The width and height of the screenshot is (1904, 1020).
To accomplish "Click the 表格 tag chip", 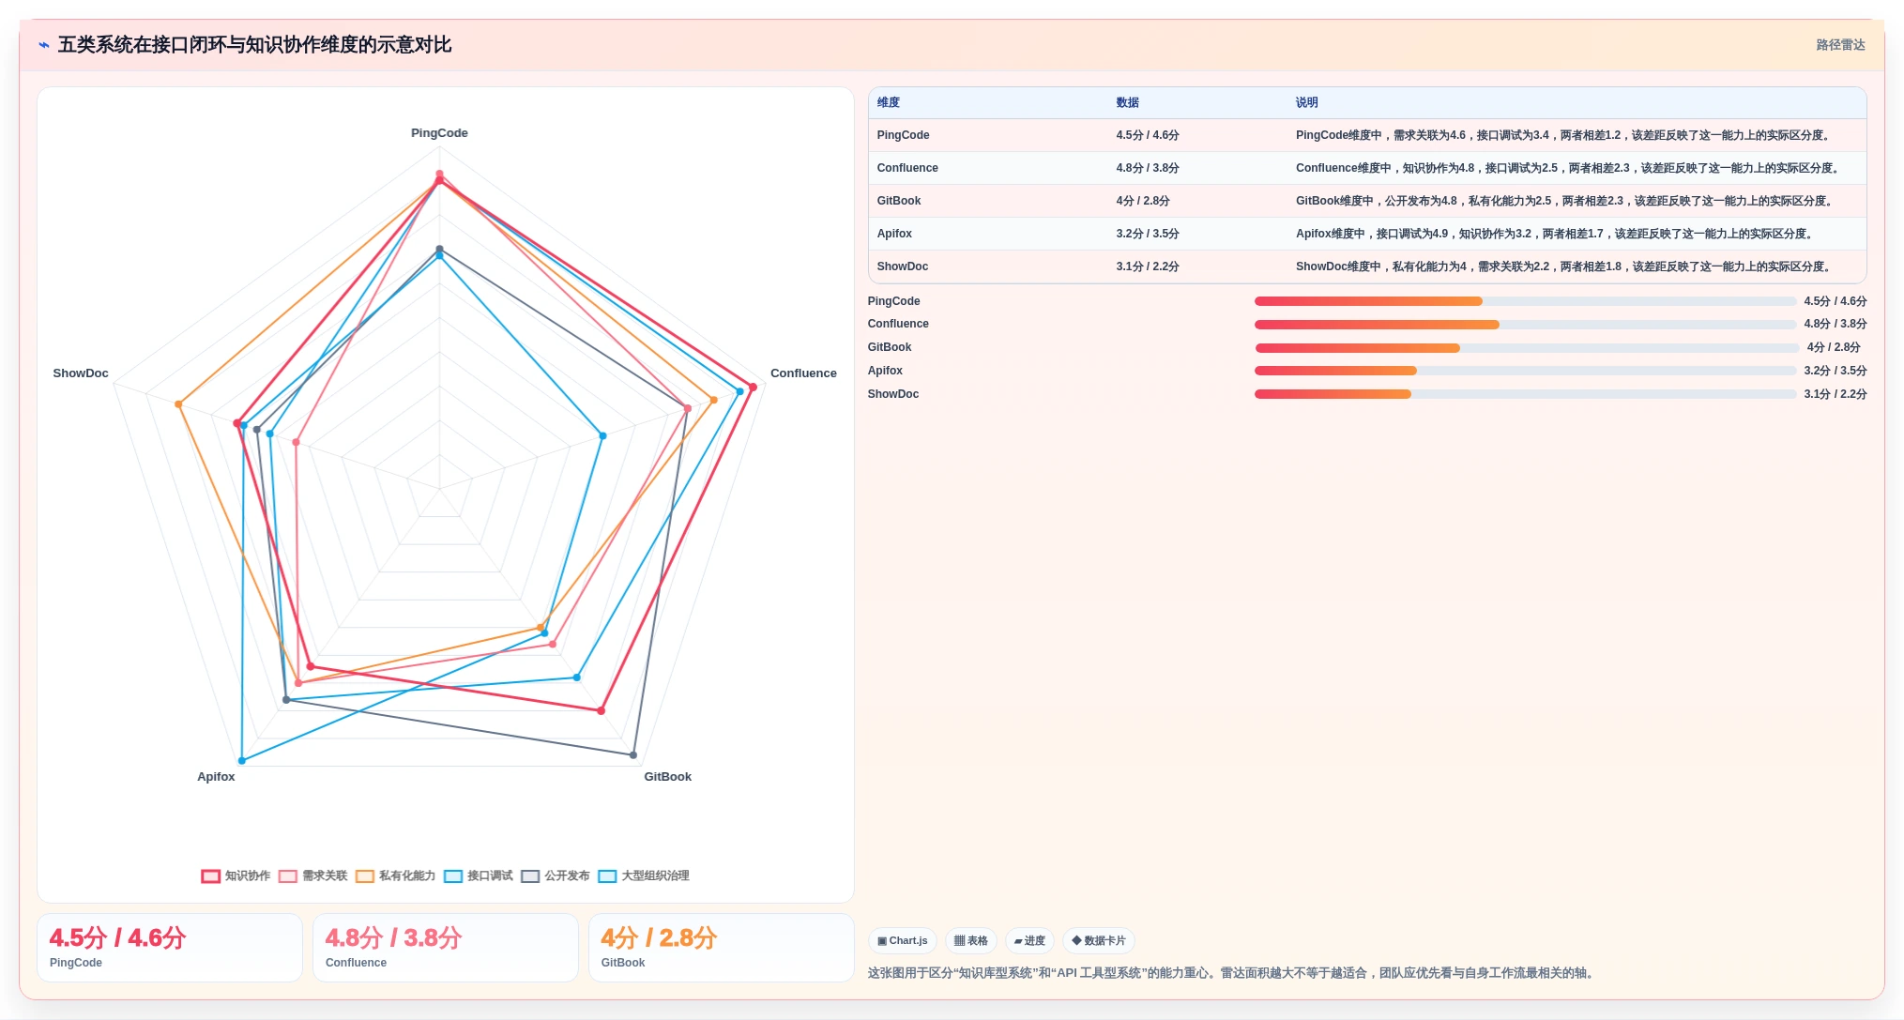I will click(x=971, y=941).
